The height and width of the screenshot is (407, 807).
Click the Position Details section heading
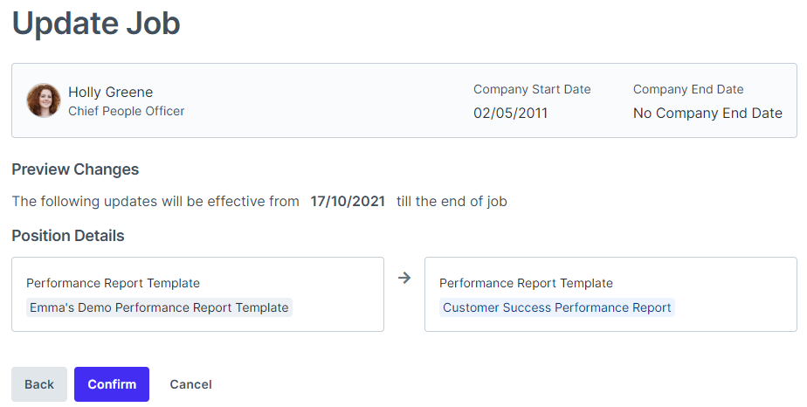coord(68,236)
